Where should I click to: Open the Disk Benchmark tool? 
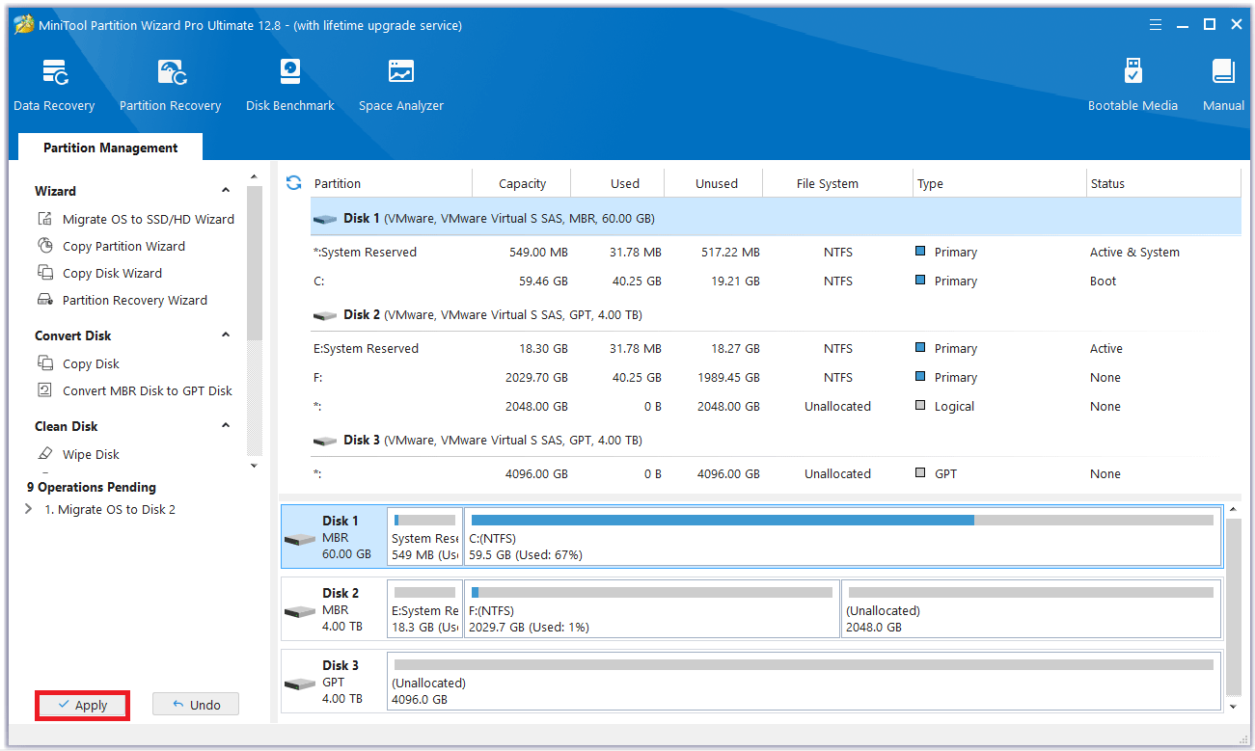click(289, 86)
